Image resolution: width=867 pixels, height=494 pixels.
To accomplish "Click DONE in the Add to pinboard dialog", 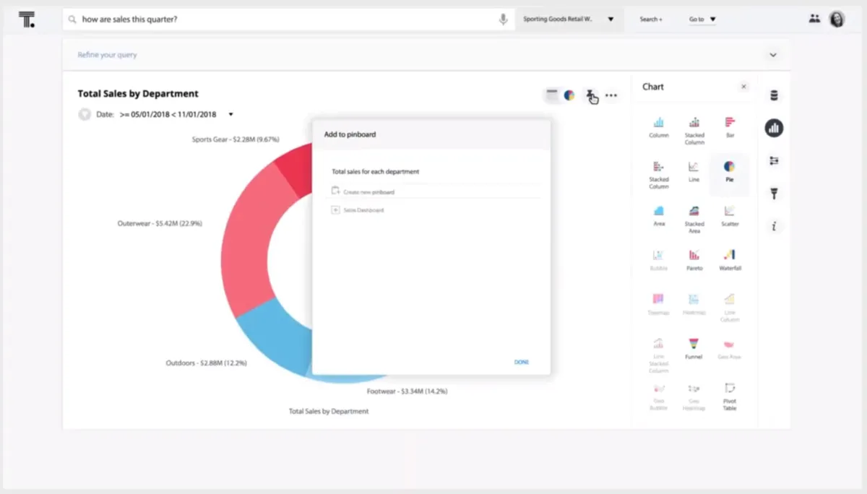I will (522, 362).
